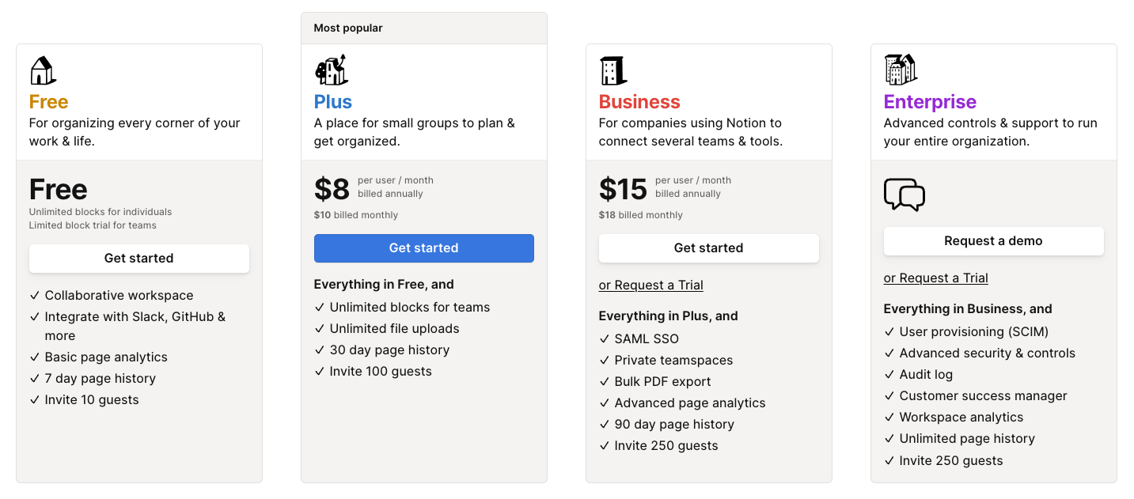
Task: Click the decorated building icon on Enterprise card
Action: click(900, 70)
